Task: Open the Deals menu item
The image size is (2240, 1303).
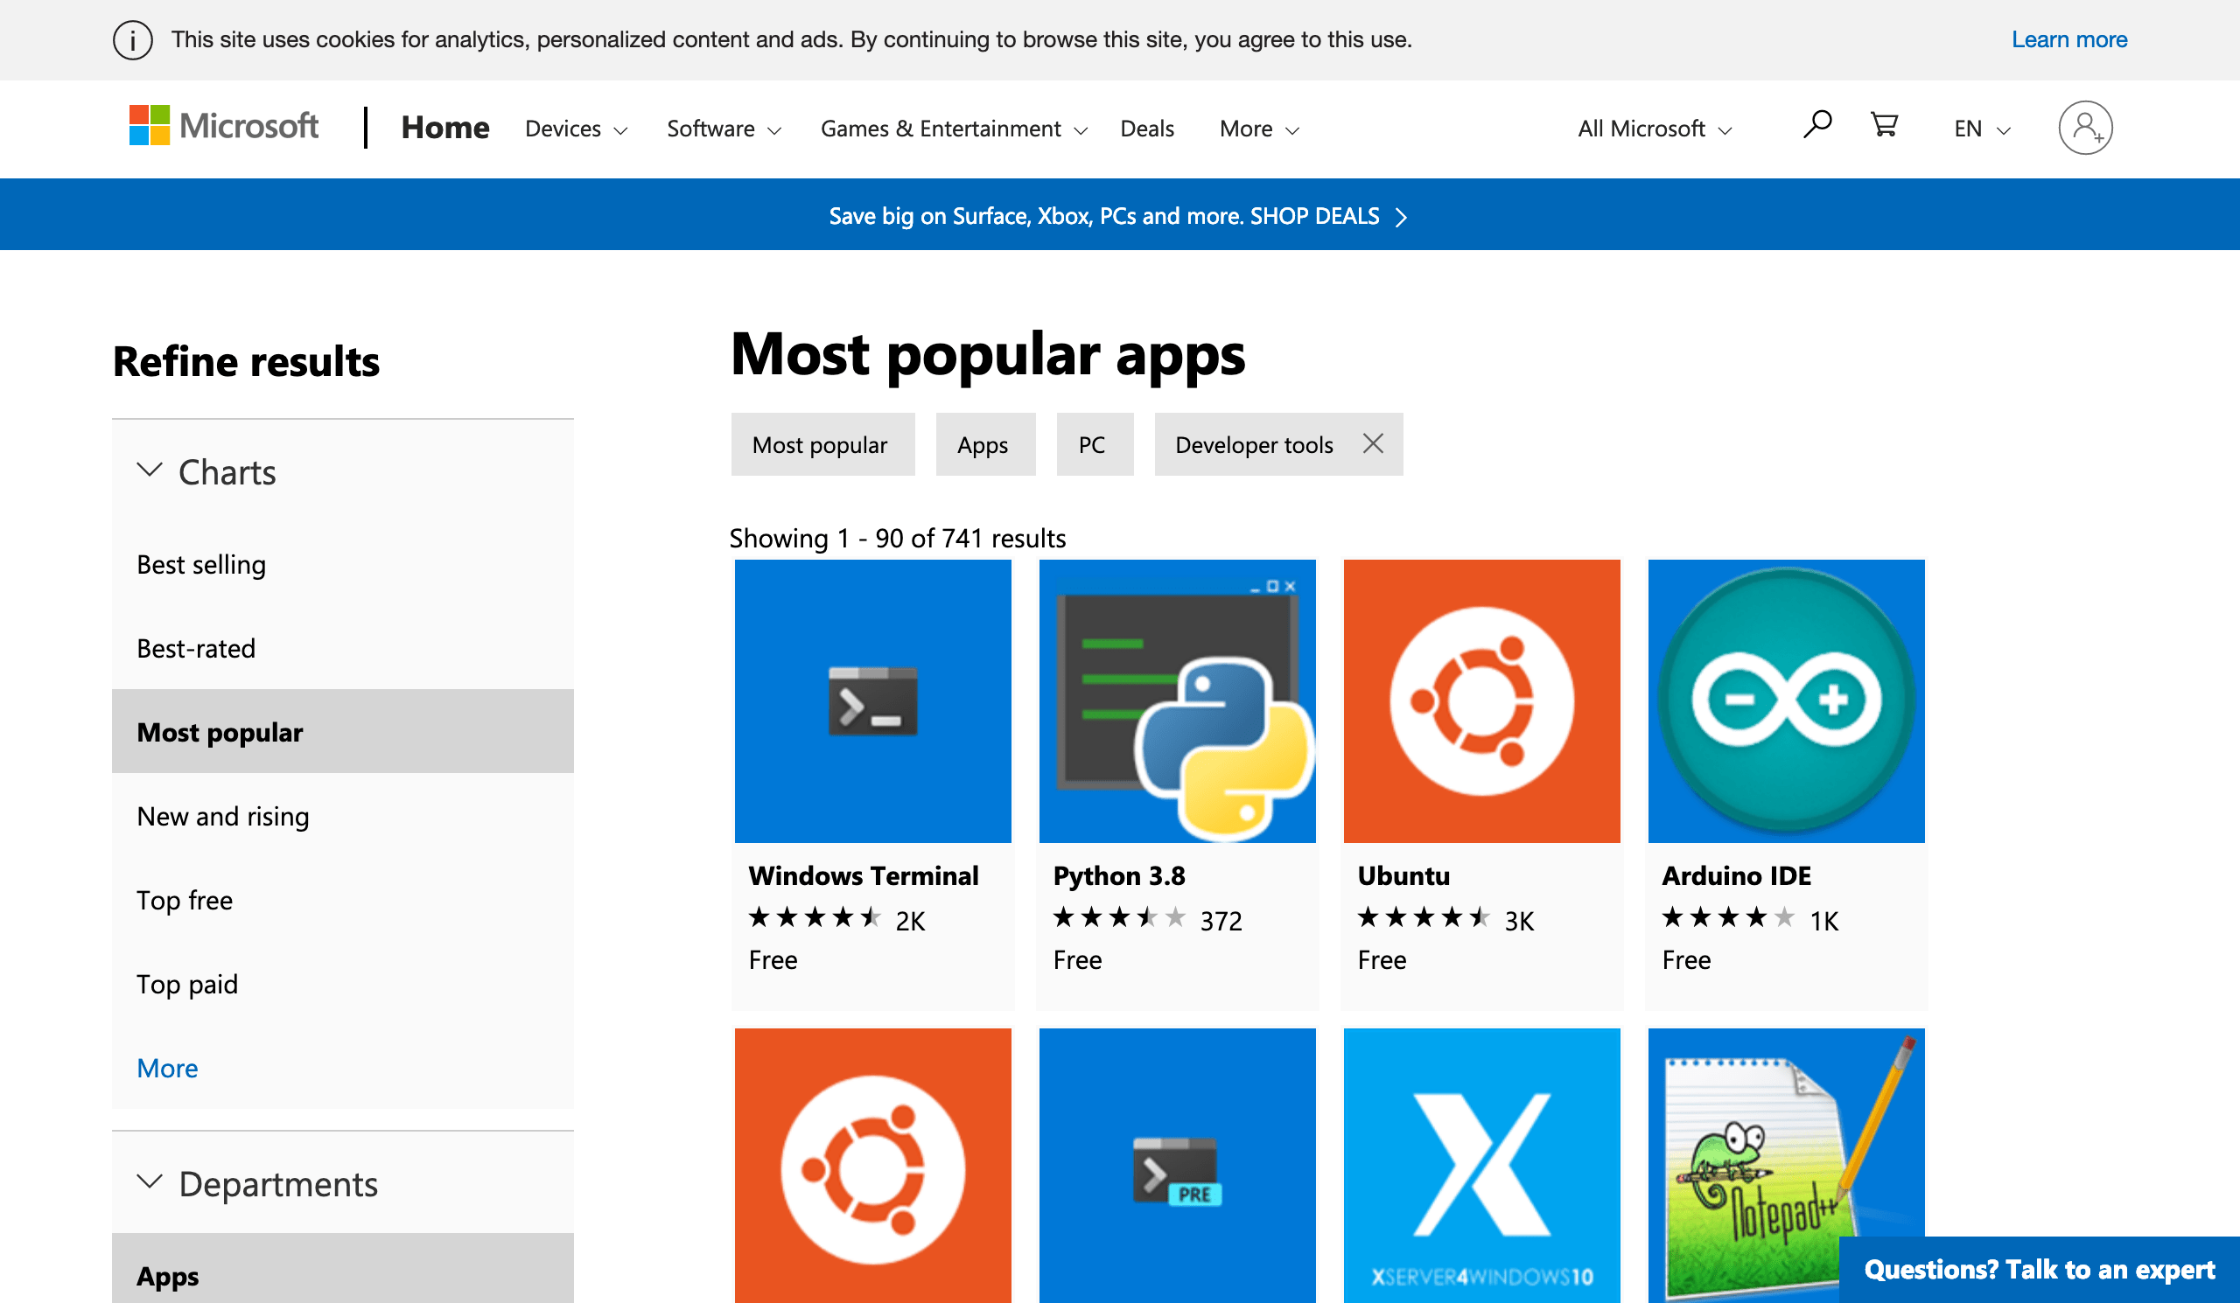Action: 1146,128
